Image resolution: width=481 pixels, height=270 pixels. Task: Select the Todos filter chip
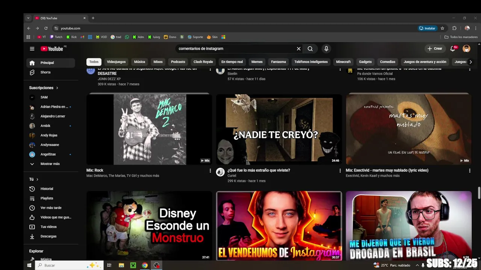(94, 62)
